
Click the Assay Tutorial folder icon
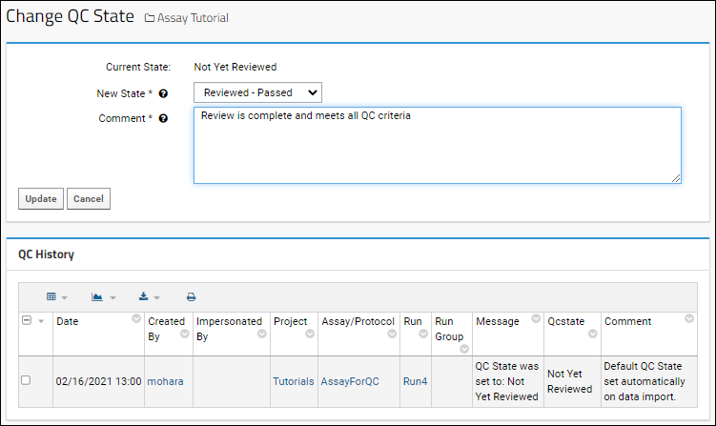[150, 18]
